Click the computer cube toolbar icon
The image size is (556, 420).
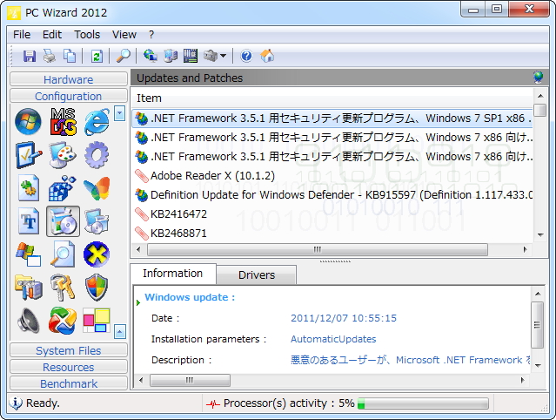point(171,56)
